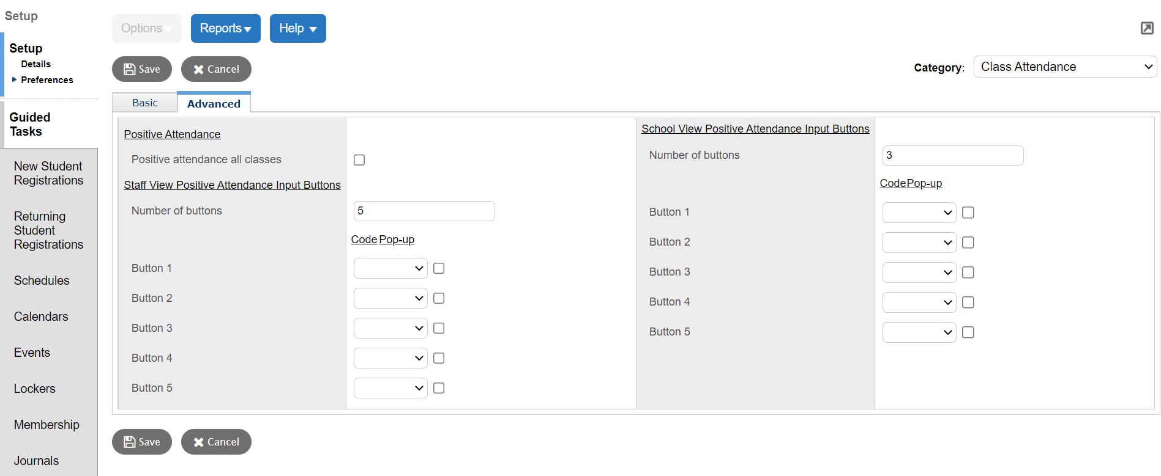Viewport: 1161px width, 476px height.
Task: Open School View Button 3 code dropdown
Action: (x=919, y=273)
